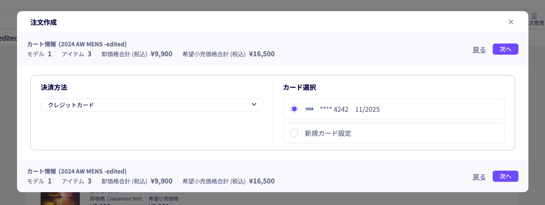Click the top 戻る link
The height and width of the screenshot is (205, 545).
(x=479, y=50)
